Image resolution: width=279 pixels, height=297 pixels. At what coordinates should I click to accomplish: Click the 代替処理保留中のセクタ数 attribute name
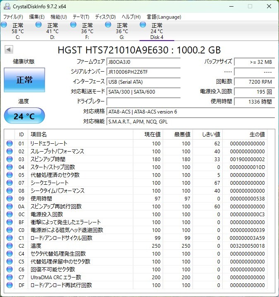(60, 261)
